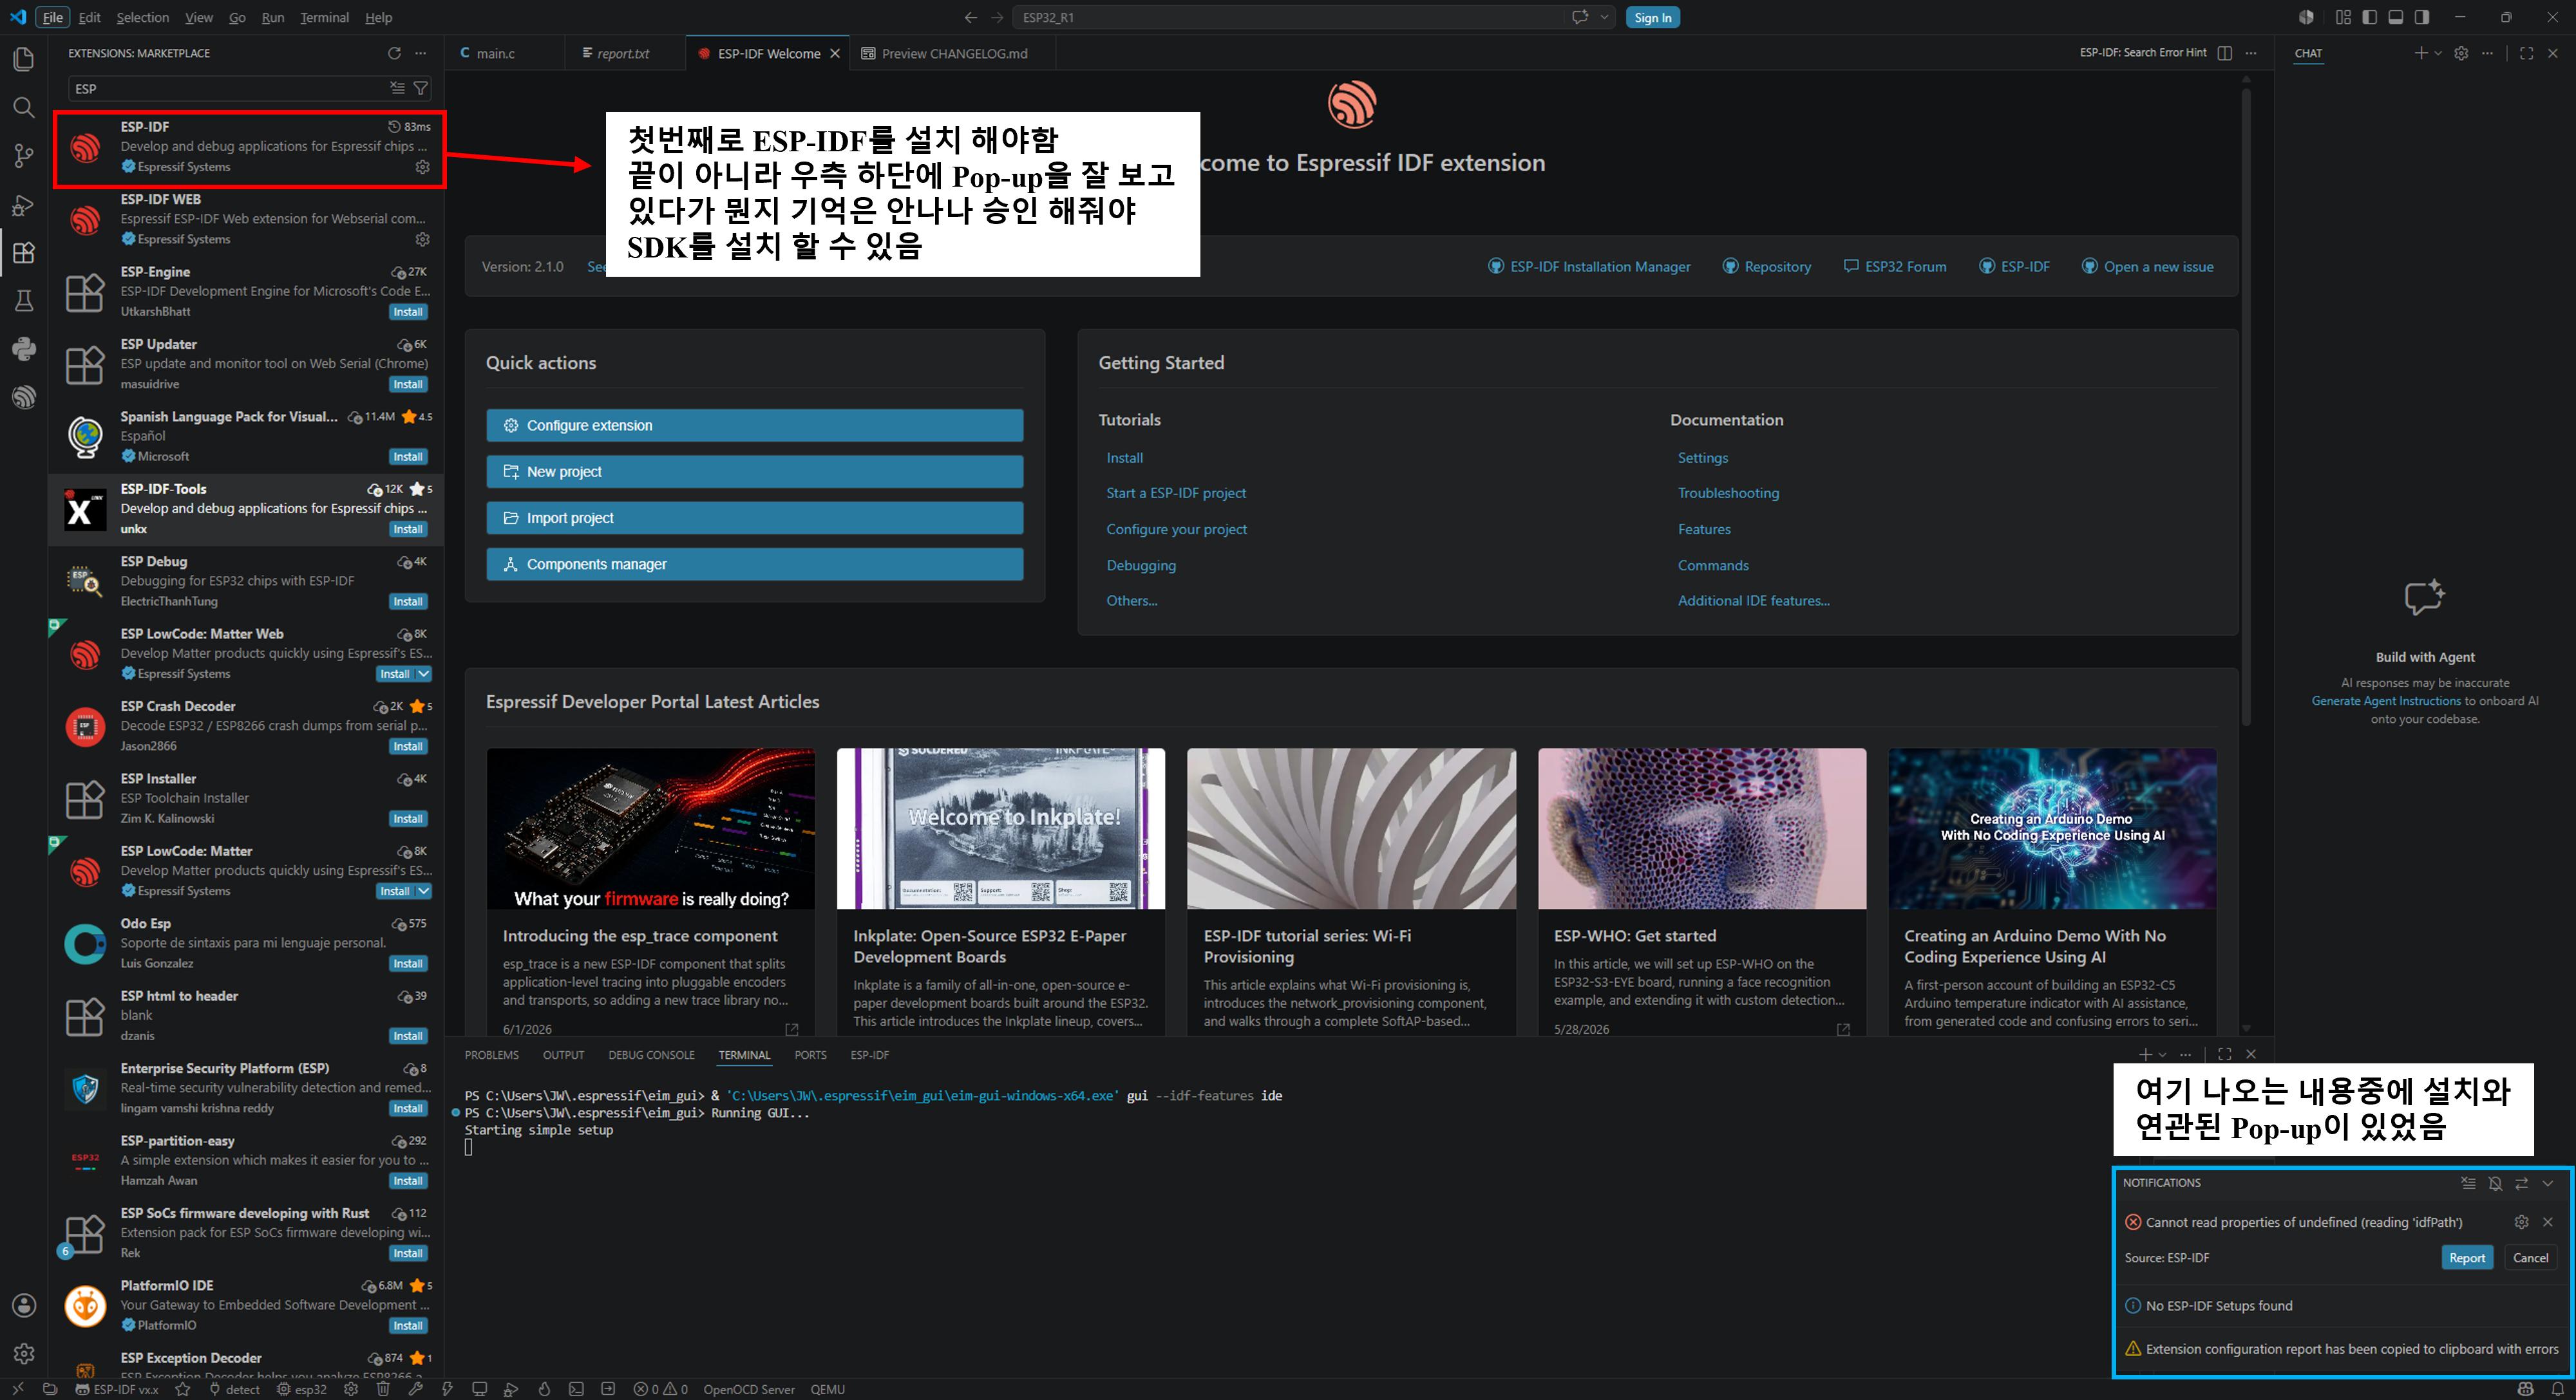Open gear for the idfPath error notification
This screenshot has height=1400, width=2576.
click(2521, 1222)
